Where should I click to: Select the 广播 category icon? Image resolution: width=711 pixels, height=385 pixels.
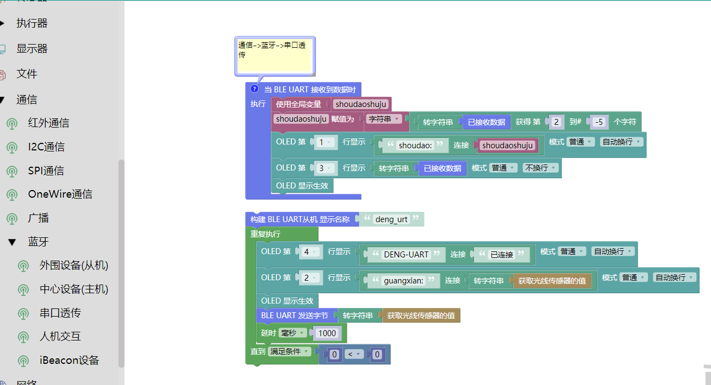coord(12,218)
